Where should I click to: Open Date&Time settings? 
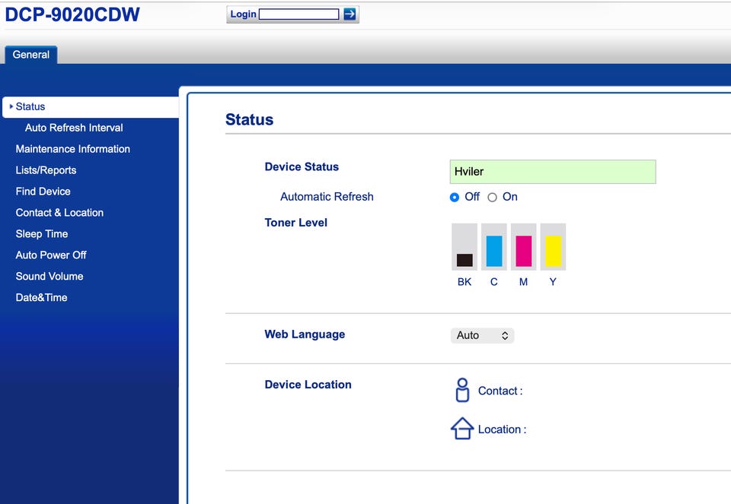(x=41, y=297)
